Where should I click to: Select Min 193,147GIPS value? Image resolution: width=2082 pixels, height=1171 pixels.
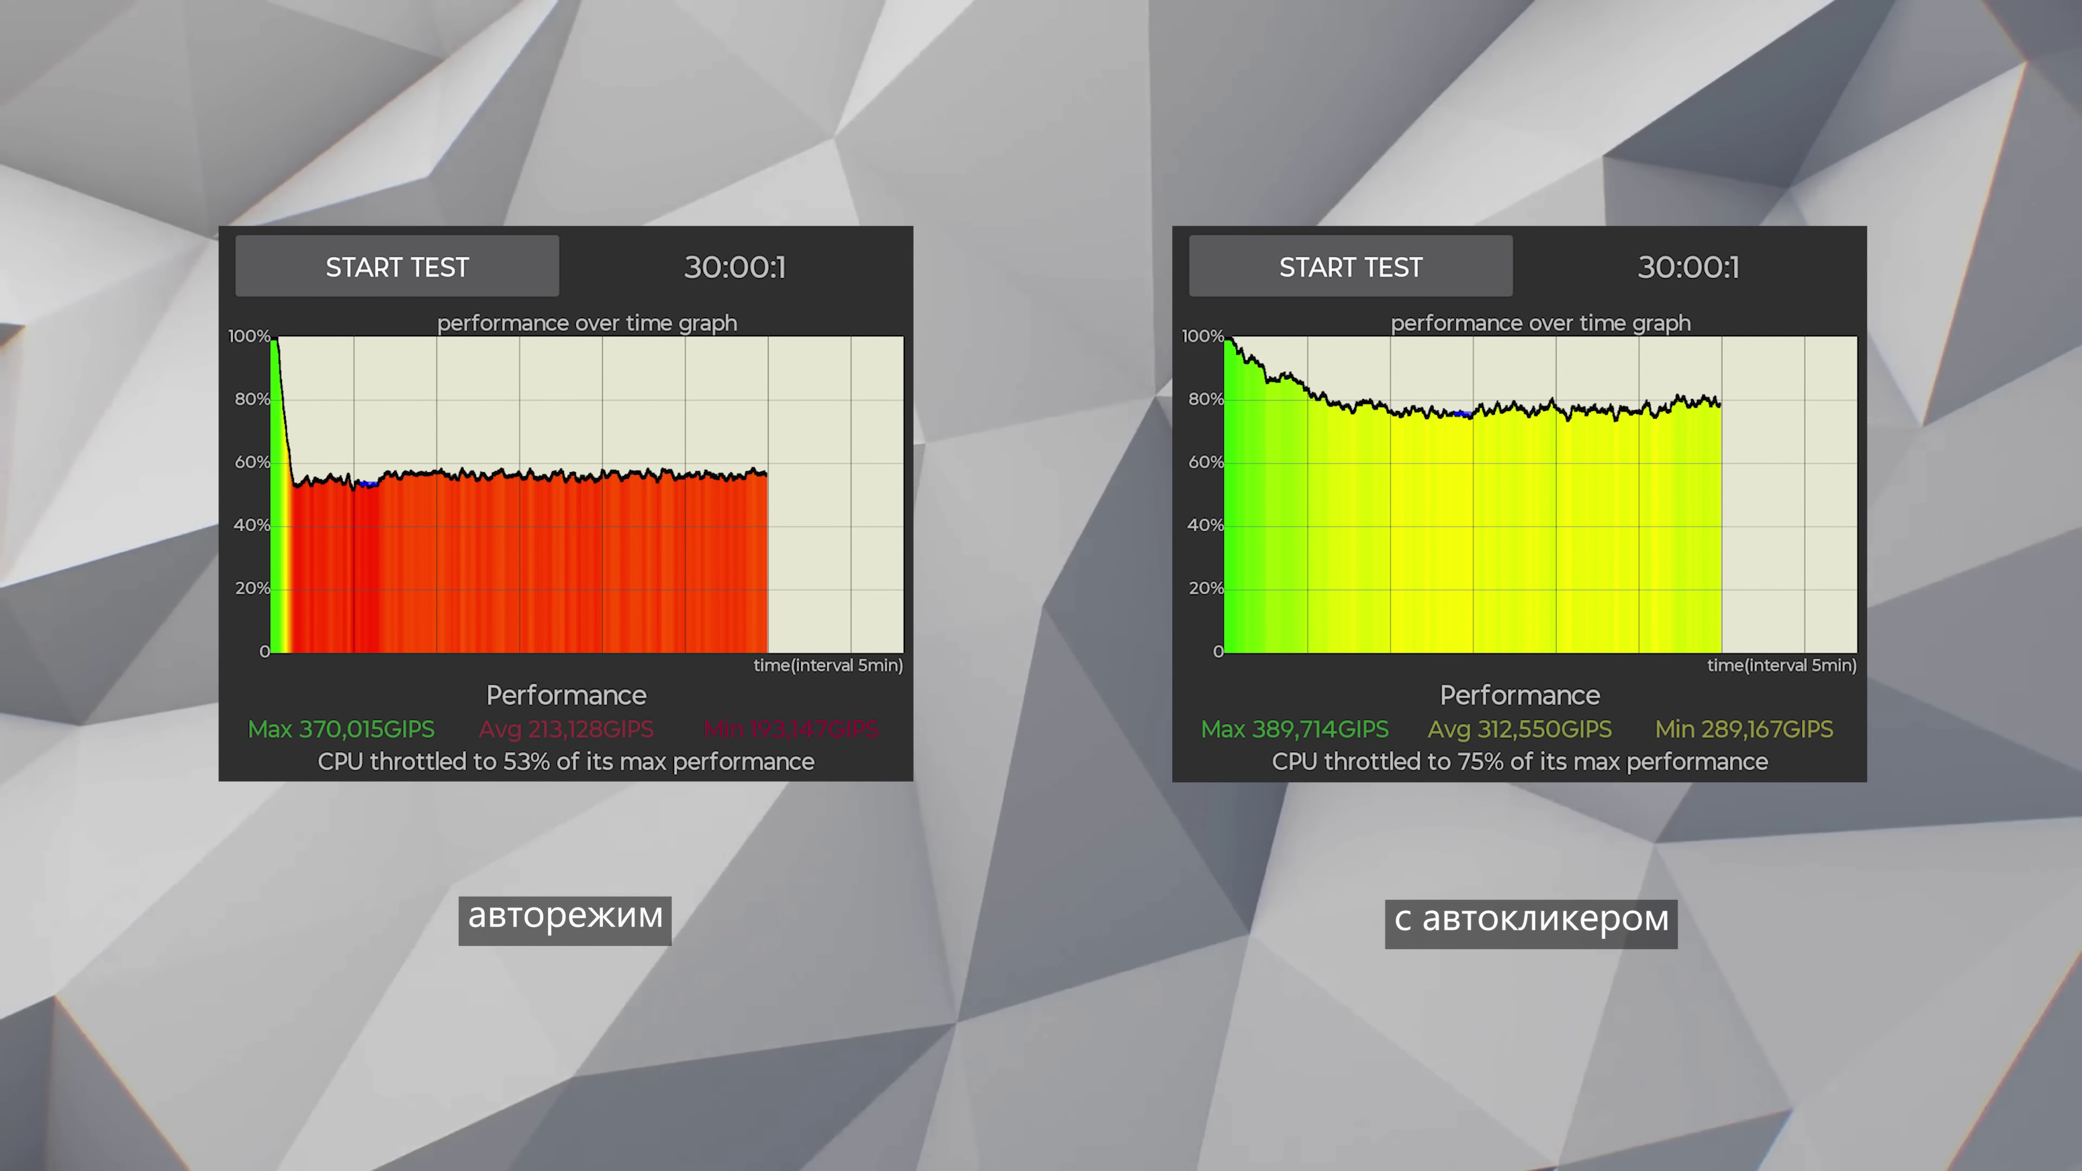coord(791,729)
